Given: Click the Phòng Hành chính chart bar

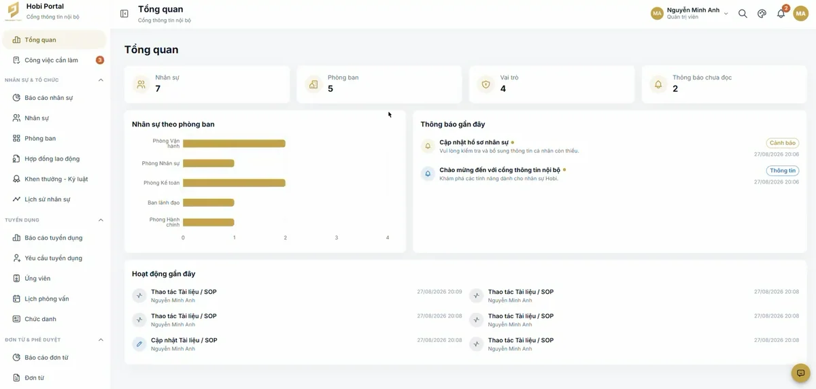Looking at the screenshot, I should [x=208, y=222].
